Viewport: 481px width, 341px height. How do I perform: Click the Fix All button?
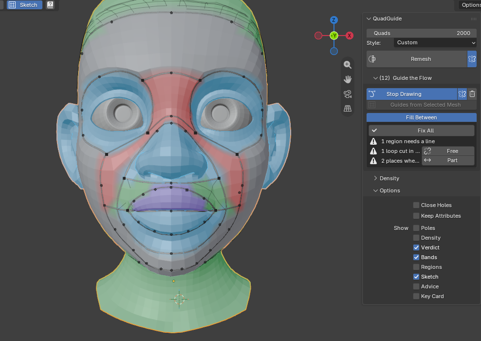point(422,131)
